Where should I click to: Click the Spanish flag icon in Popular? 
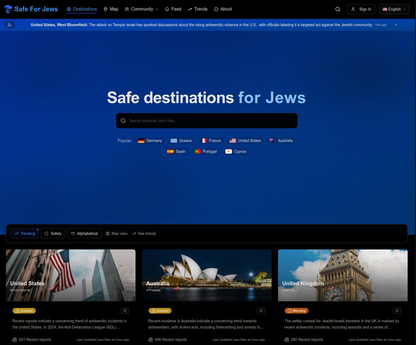(170, 151)
